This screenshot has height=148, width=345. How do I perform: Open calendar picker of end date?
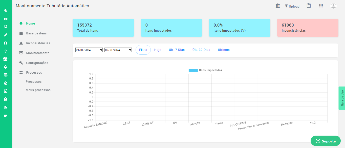tap(130, 50)
